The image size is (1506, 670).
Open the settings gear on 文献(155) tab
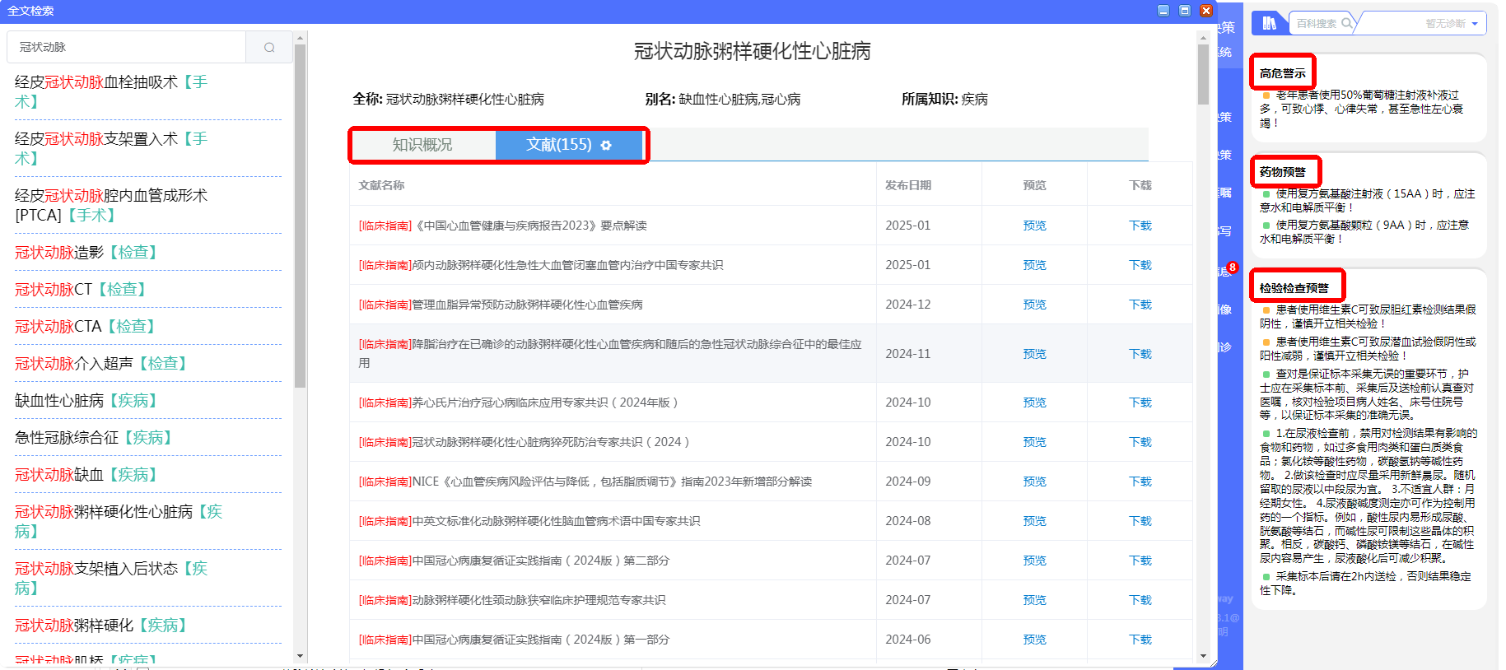[606, 146]
